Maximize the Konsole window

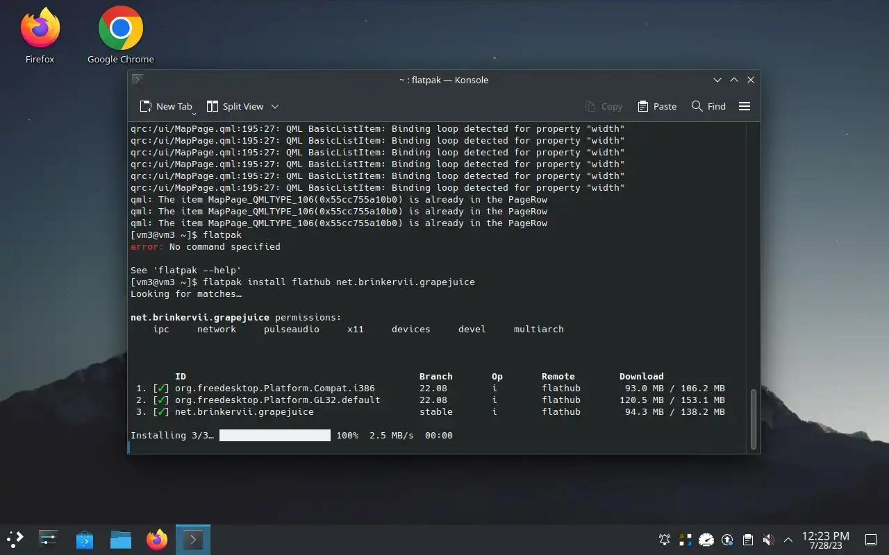[734, 80]
